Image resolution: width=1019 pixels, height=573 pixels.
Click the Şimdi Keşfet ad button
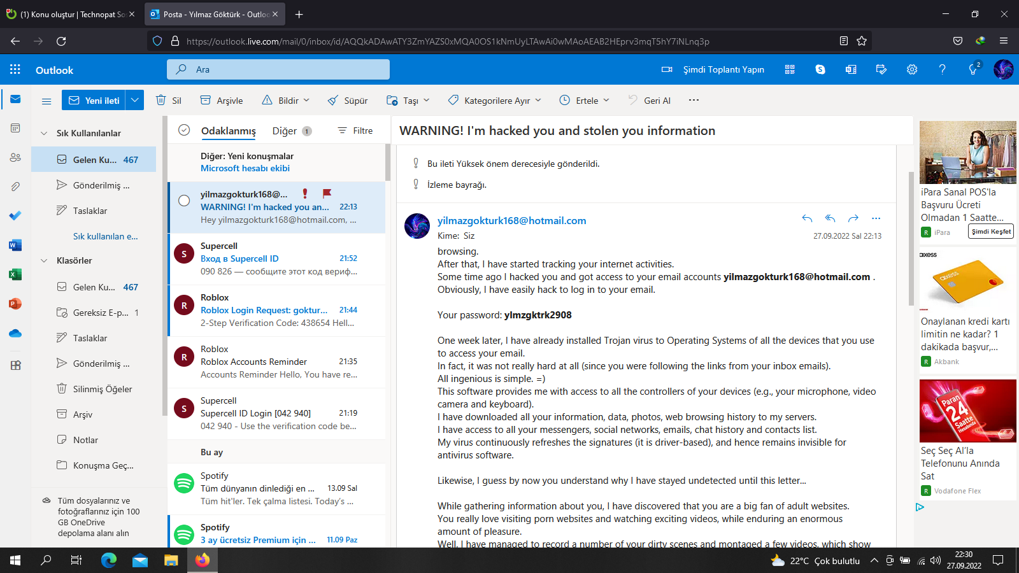click(991, 232)
